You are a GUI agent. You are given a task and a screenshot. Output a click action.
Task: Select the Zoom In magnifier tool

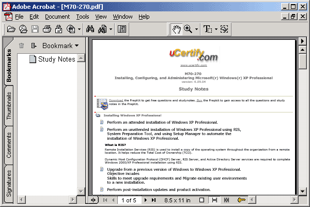188,29
